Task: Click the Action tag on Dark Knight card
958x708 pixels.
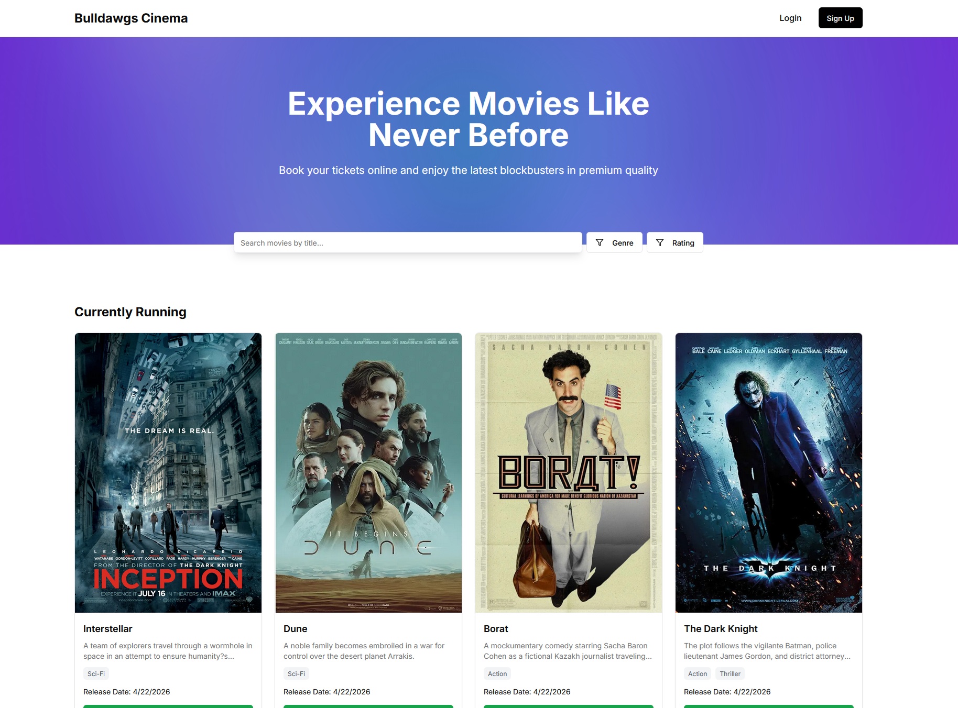Action: point(698,674)
